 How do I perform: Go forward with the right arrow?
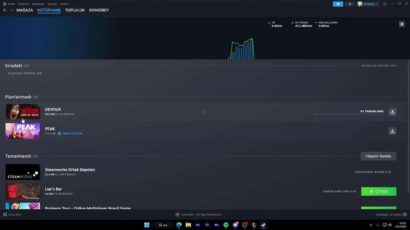pyautogui.click(x=12, y=10)
